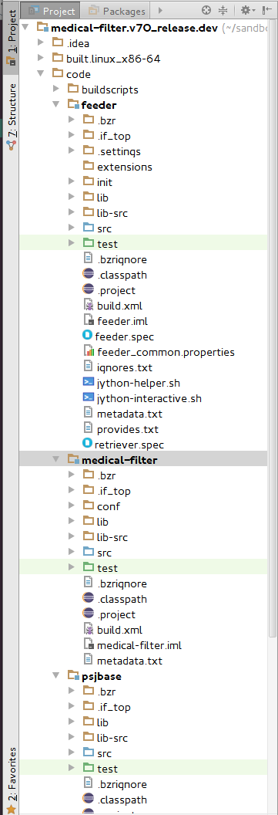Select the extensions folder under feeder
This screenshot has width=278, height=815.
pos(125,167)
